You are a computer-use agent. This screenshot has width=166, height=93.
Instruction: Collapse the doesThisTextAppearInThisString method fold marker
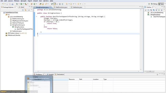(36, 17)
